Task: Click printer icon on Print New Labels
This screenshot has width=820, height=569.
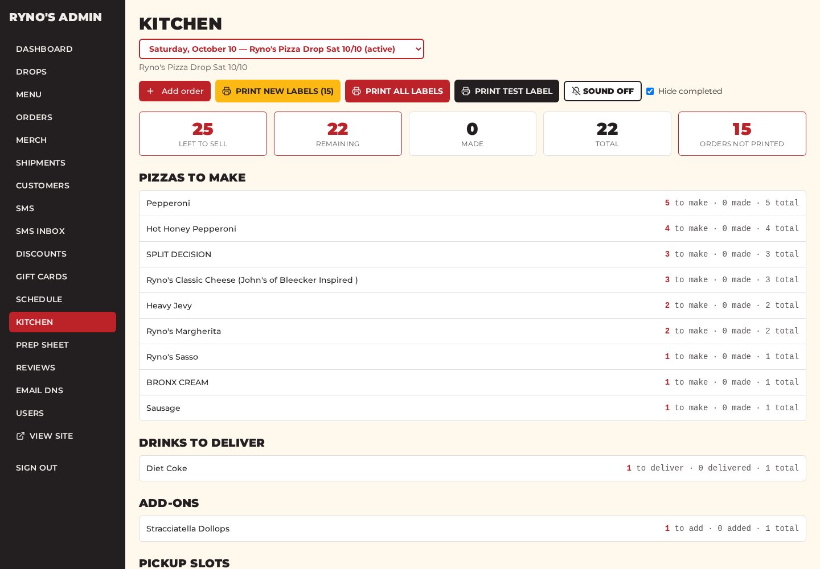Action: point(227,91)
